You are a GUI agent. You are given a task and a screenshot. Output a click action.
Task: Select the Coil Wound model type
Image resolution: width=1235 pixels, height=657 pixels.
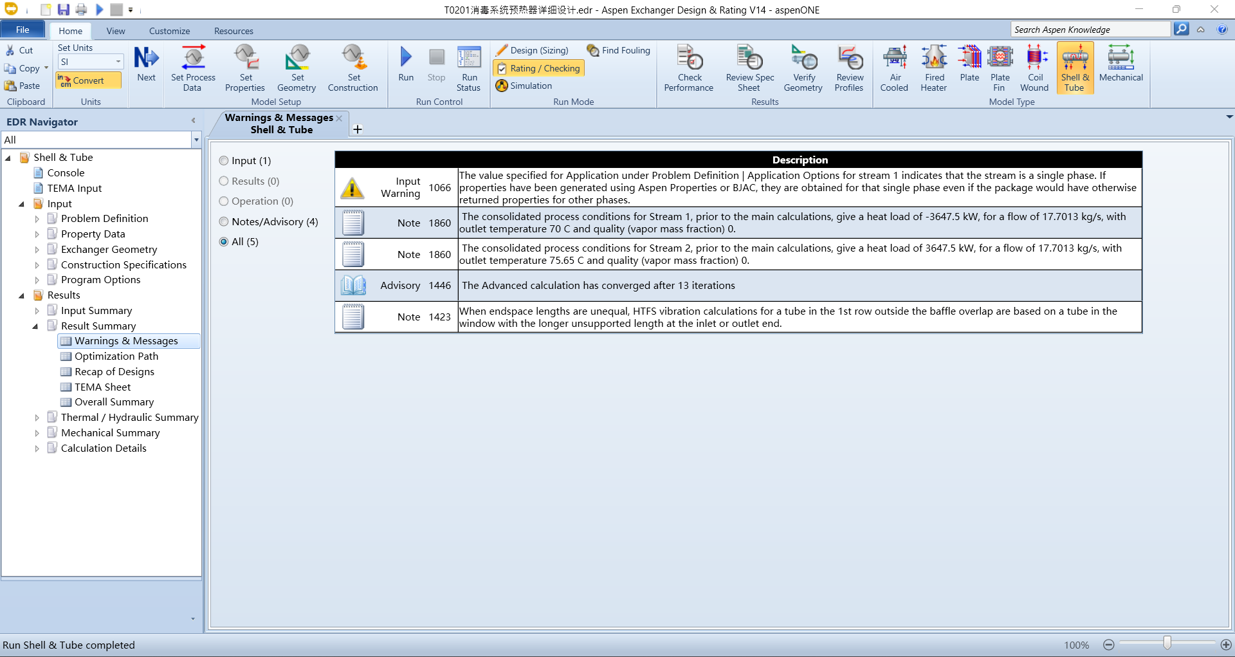pyautogui.click(x=1034, y=68)
